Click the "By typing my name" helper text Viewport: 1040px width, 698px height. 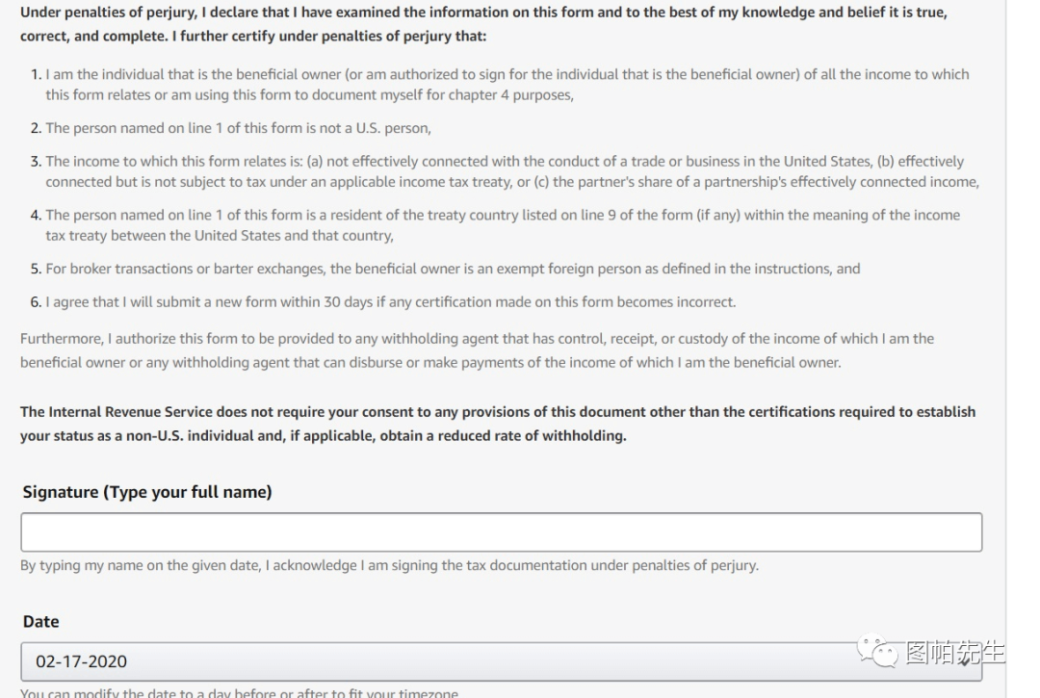click(389, 565)
